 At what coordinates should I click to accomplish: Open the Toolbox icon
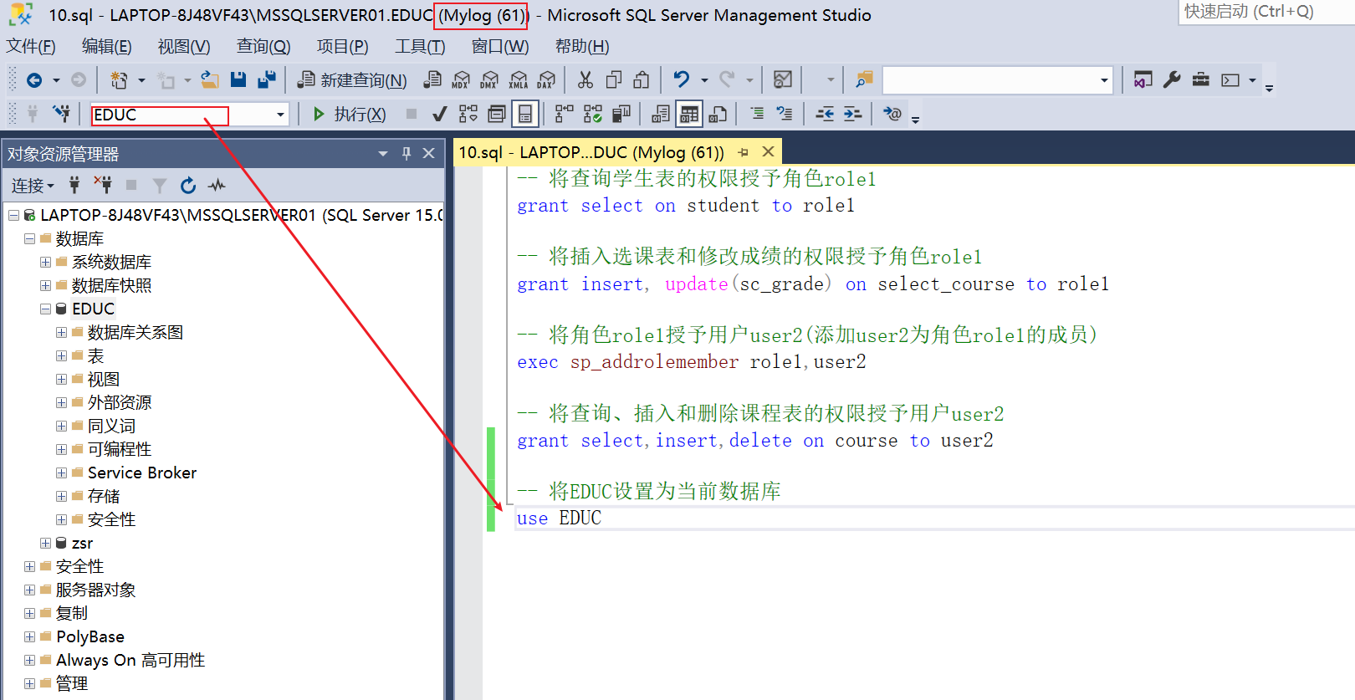[1201, 80]
